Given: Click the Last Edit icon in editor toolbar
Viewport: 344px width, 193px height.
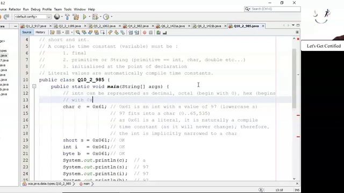Looking at the screenshot, I should tap(52, 32).
